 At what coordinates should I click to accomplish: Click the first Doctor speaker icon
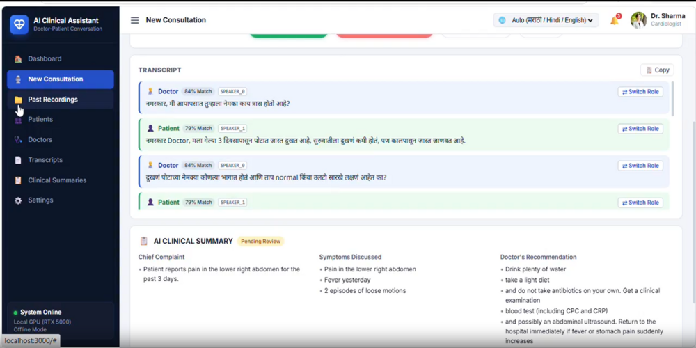150,91
